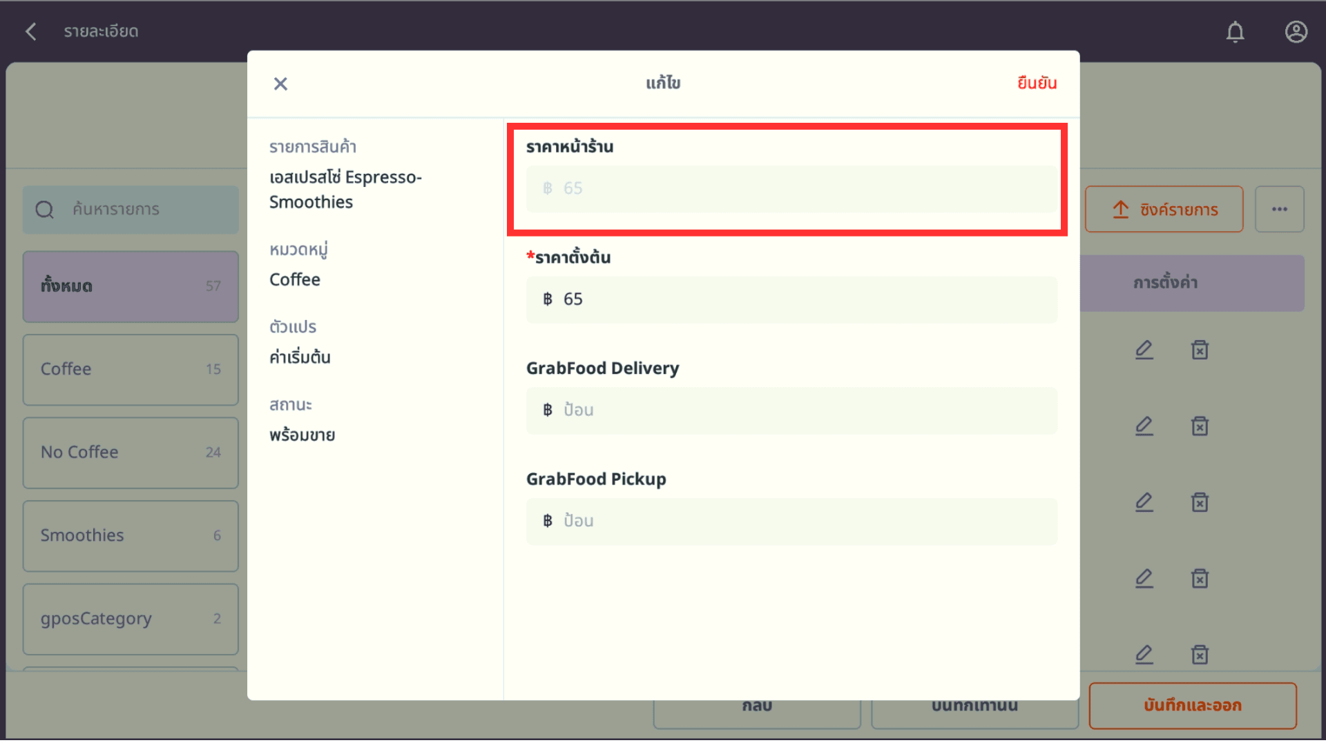Open the three-dots more options button
The height and width of the screenshot is (745, 1326).
1279,209
